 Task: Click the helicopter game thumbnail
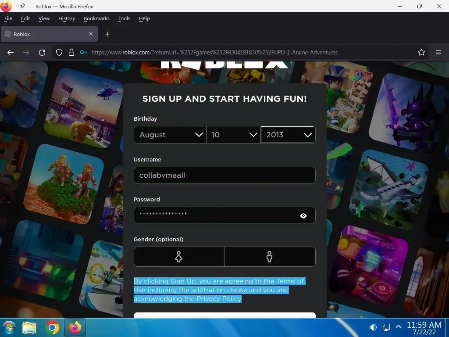pyautogui.click(x=84, y=108)
